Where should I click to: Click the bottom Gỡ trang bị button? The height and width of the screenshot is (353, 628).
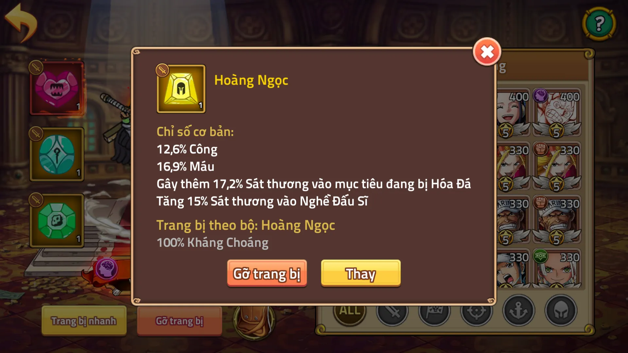[179, 321]
